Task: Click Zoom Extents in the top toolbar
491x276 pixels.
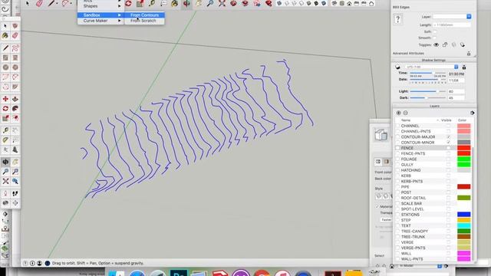Action: (x=222, y=3)
